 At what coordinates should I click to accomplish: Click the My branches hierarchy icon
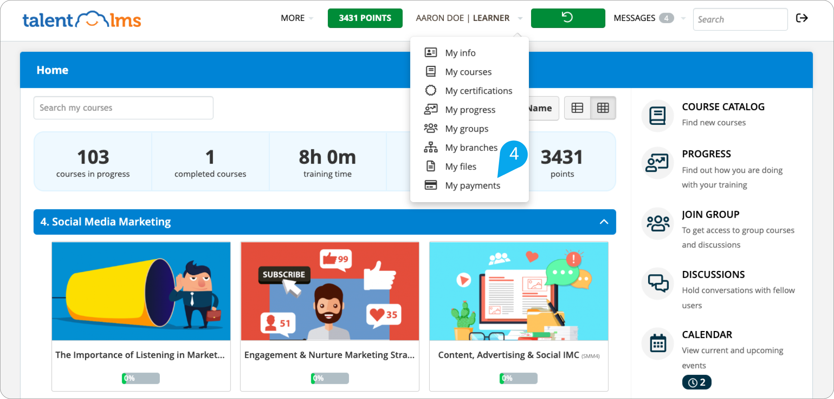[431, 147]
